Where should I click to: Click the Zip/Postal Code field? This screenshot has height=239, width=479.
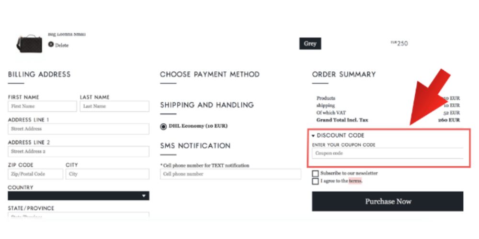pos(35,174)
